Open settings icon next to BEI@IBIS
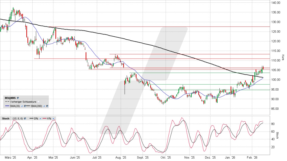This screenshot has height=161, width=287. 18,97
